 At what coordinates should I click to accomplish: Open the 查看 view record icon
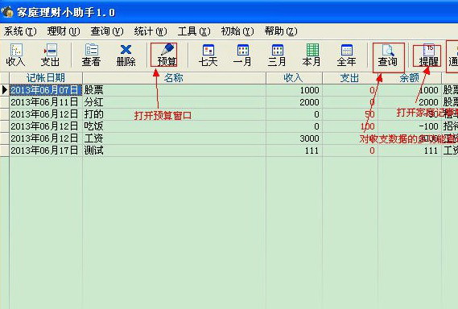[x=91, y=56]
